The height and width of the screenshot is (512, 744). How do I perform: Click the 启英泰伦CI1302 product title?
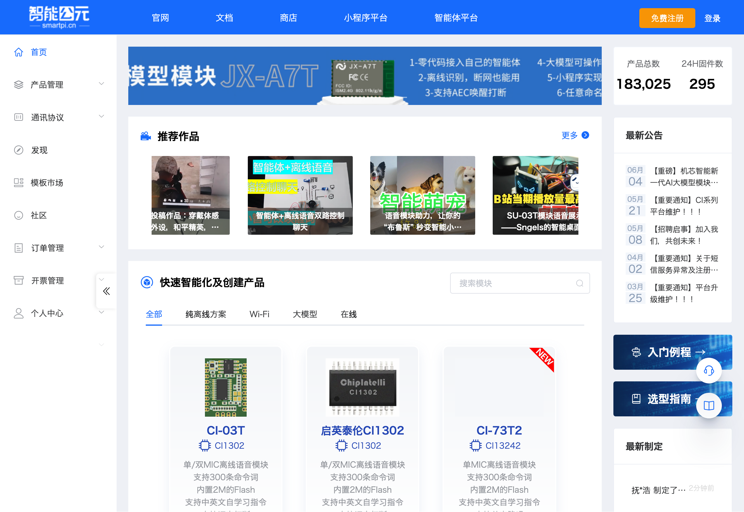[x=362, y=431]
